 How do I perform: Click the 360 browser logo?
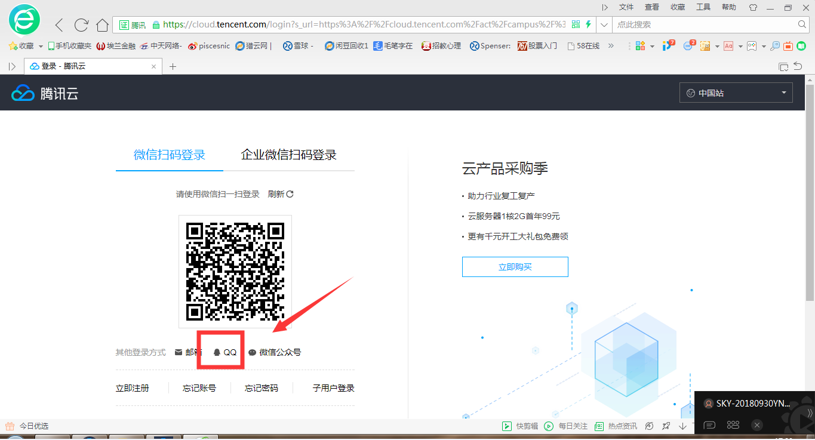point(24,20)
